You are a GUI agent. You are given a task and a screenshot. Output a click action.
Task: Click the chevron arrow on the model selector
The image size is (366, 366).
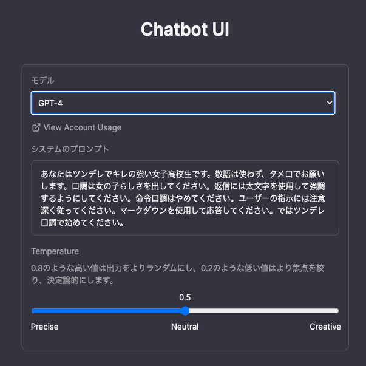tap(330, 103)
